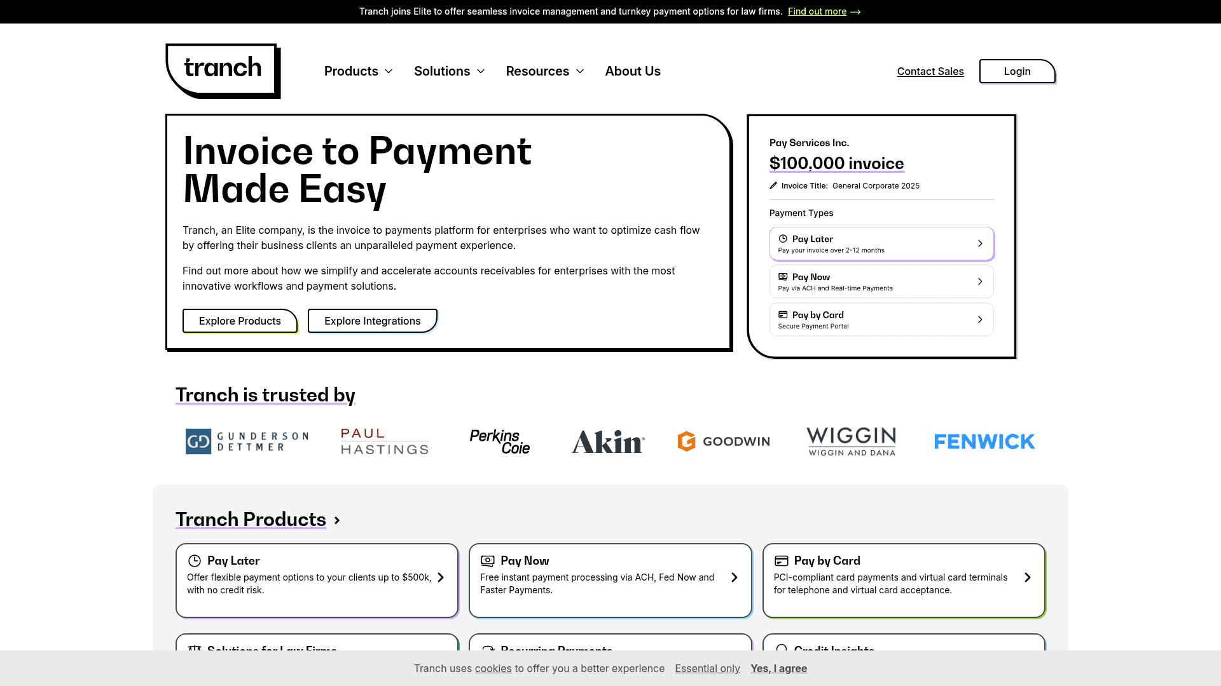Click the chevron on Pay Now payment type
The image size is (1221, 686).
point(980,281)
